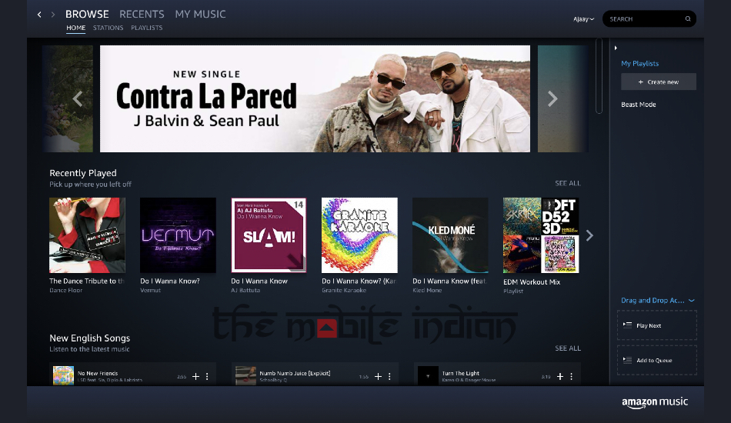Click the search magnifier icon
The width and height of the screenshot is (731, 423).
click(x=688, y=18)
